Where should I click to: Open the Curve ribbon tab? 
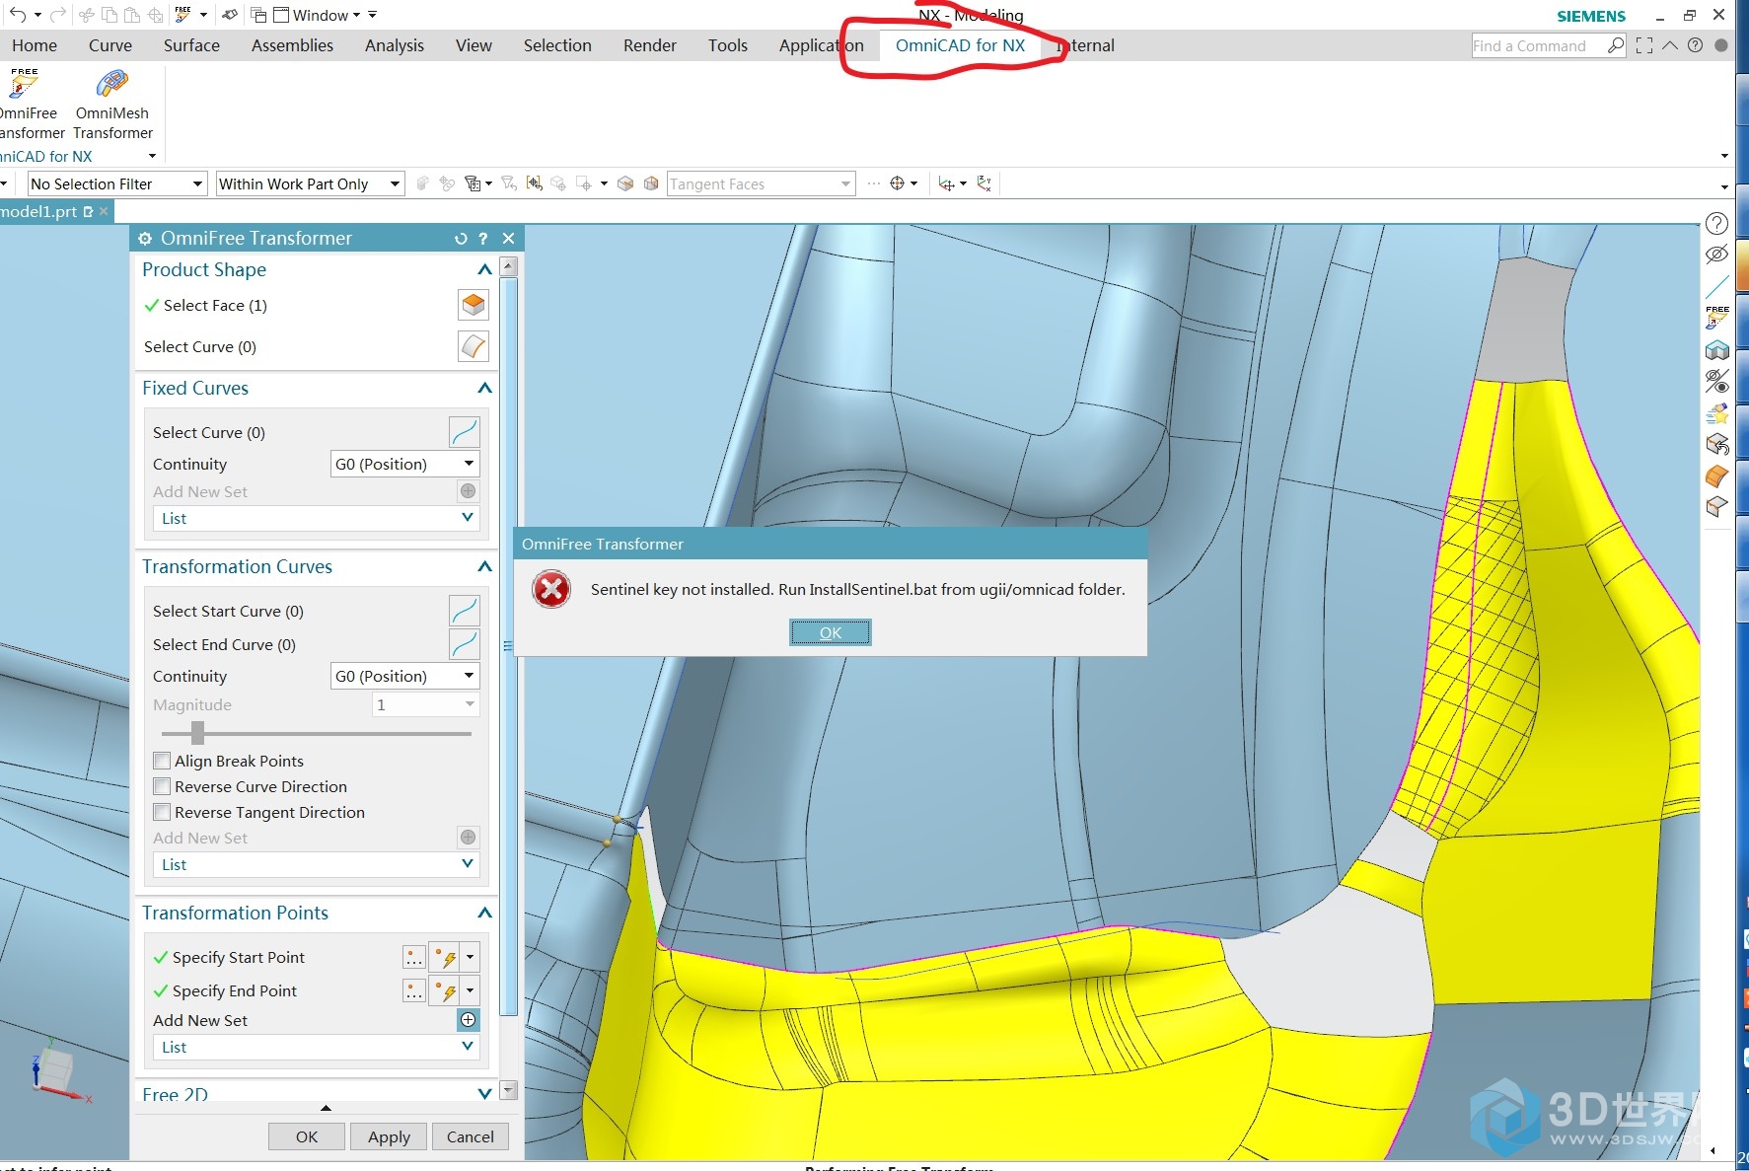110,45
